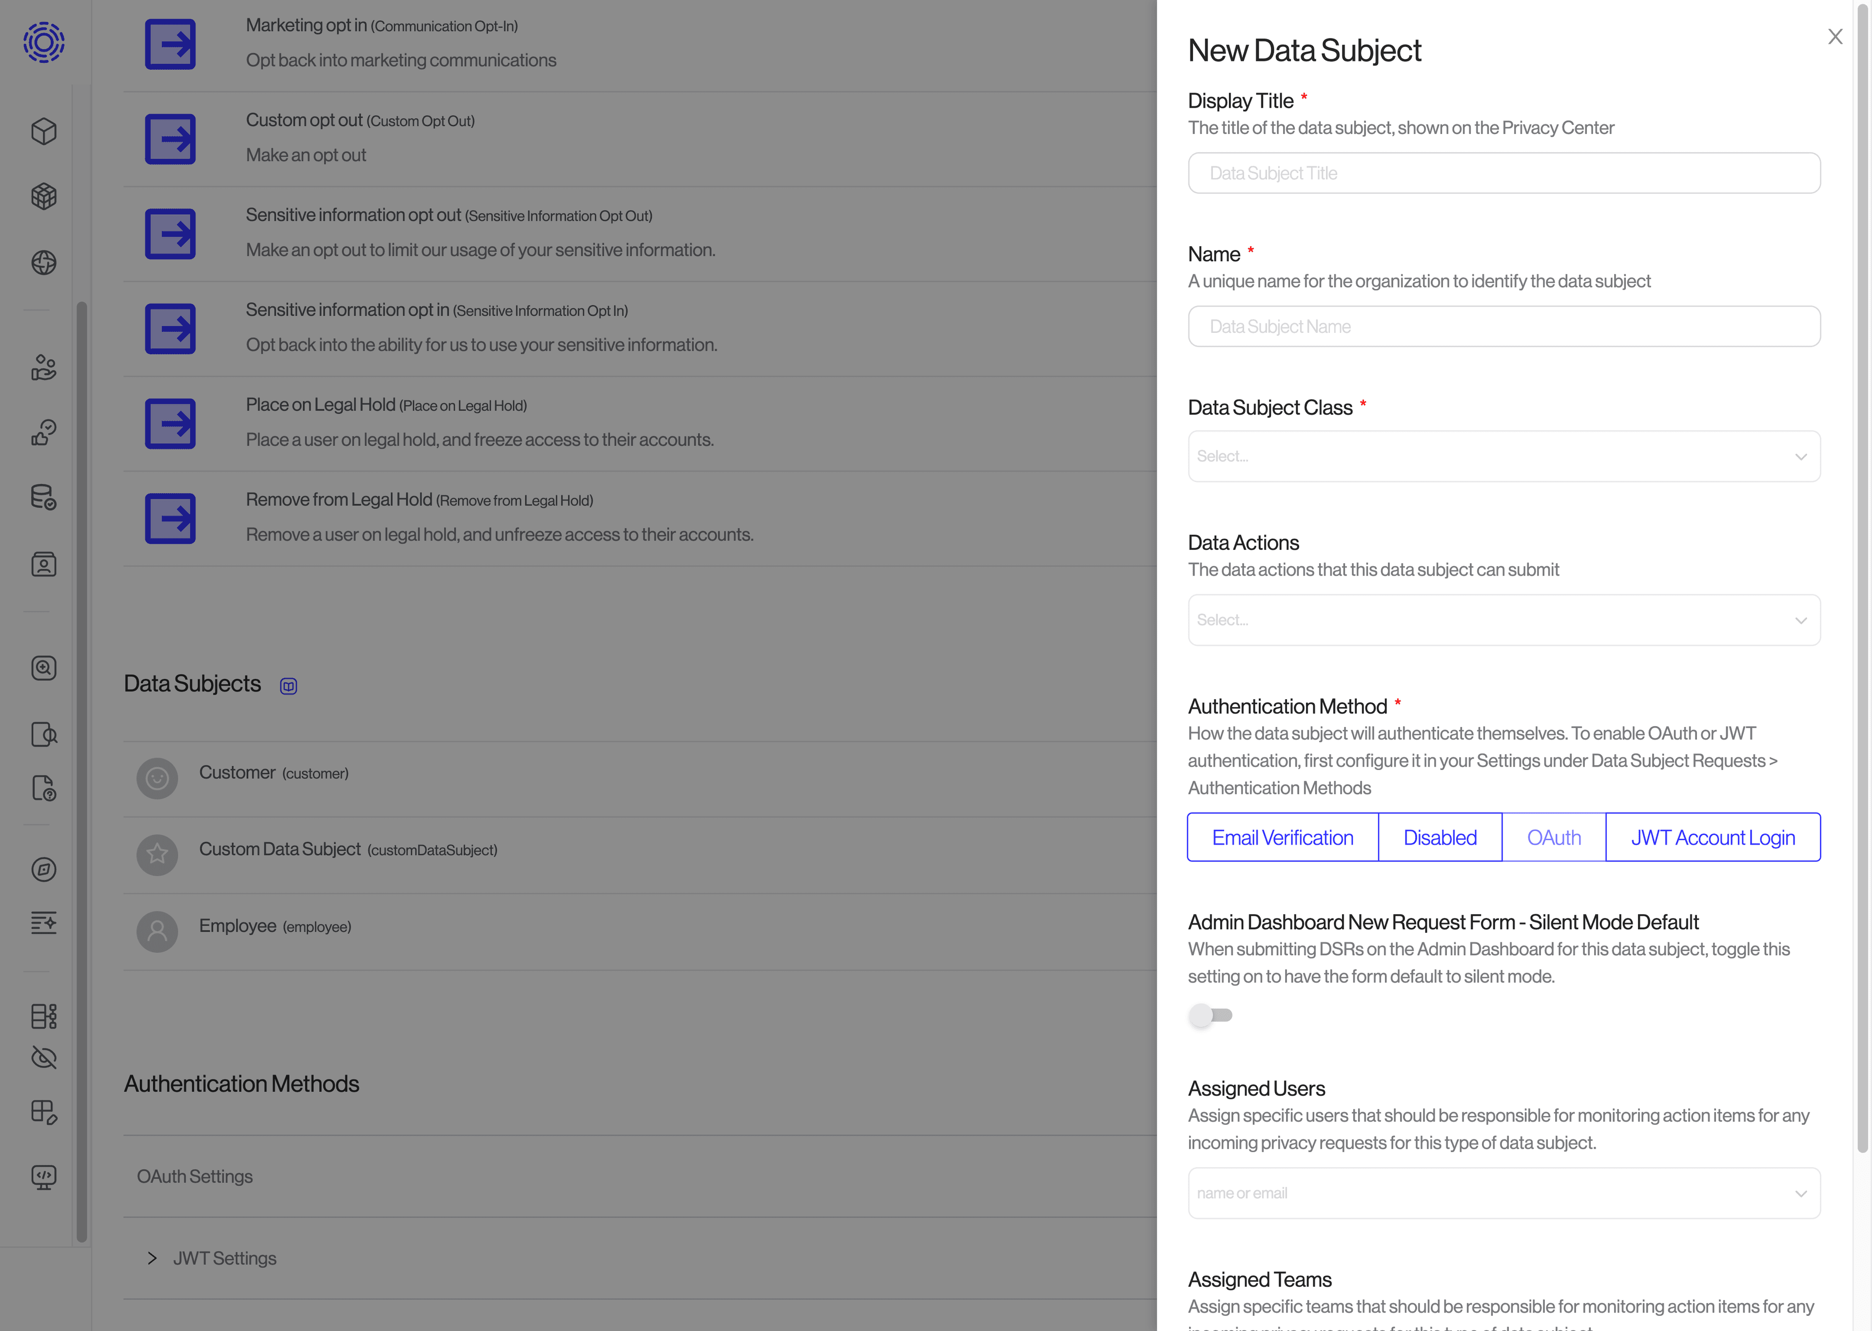Open the Compass sidebar icon

pyautogui.click(x=43, y=870)
